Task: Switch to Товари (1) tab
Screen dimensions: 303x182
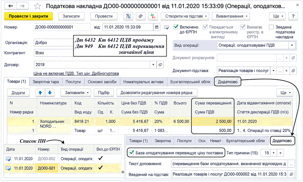Action: coord(16,81)
